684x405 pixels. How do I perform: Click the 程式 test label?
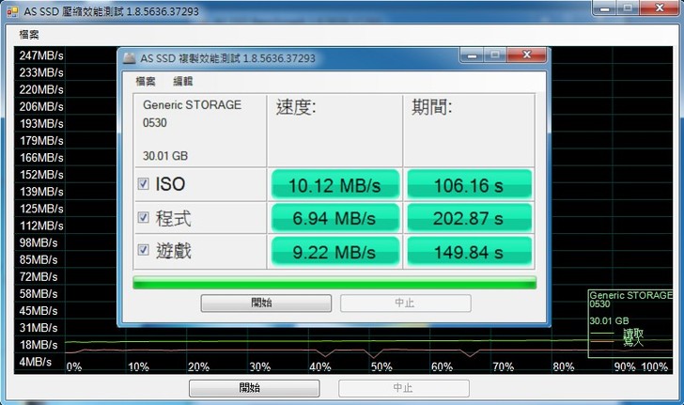click(173, 218)
